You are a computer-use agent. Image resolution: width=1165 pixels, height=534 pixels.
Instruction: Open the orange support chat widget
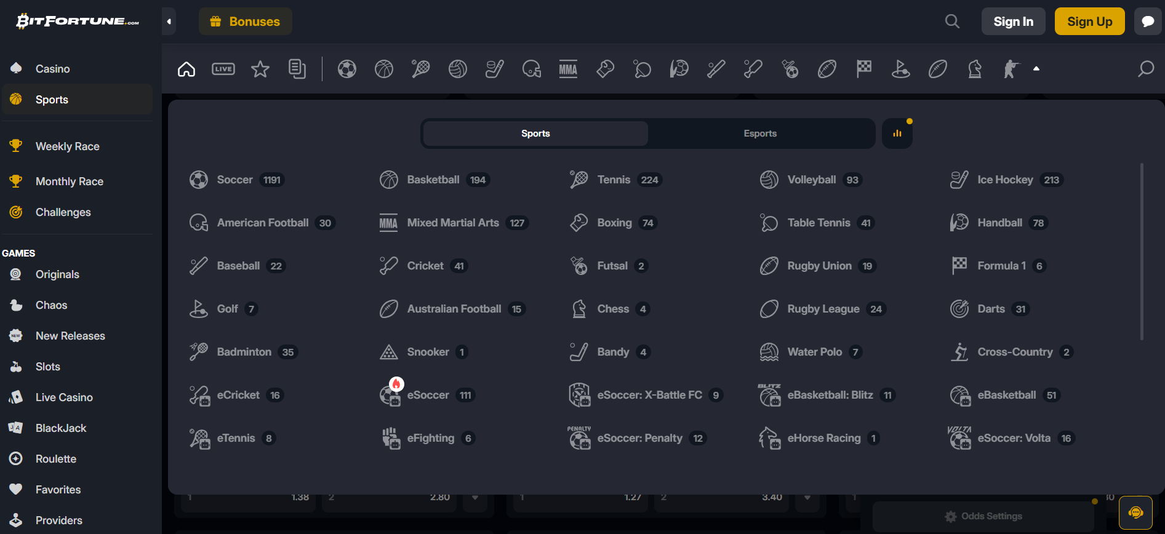pyautogui.click(x=1135, y=512)
